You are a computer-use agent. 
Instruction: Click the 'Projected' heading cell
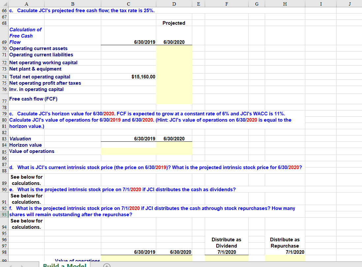point(174,23)
